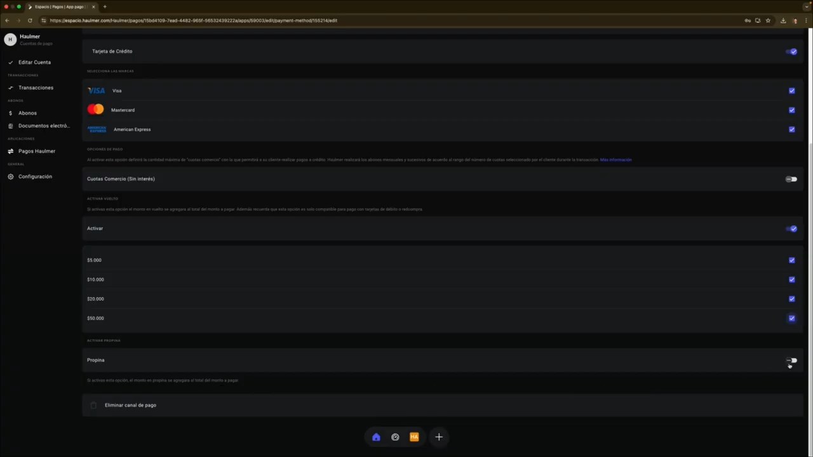Click the Configuración gear icon

point(10,176)
